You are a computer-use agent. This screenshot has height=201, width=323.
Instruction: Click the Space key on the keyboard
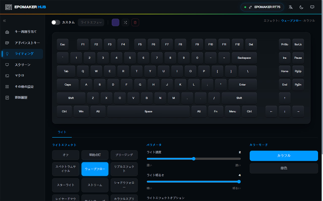(x=148, y=112)
